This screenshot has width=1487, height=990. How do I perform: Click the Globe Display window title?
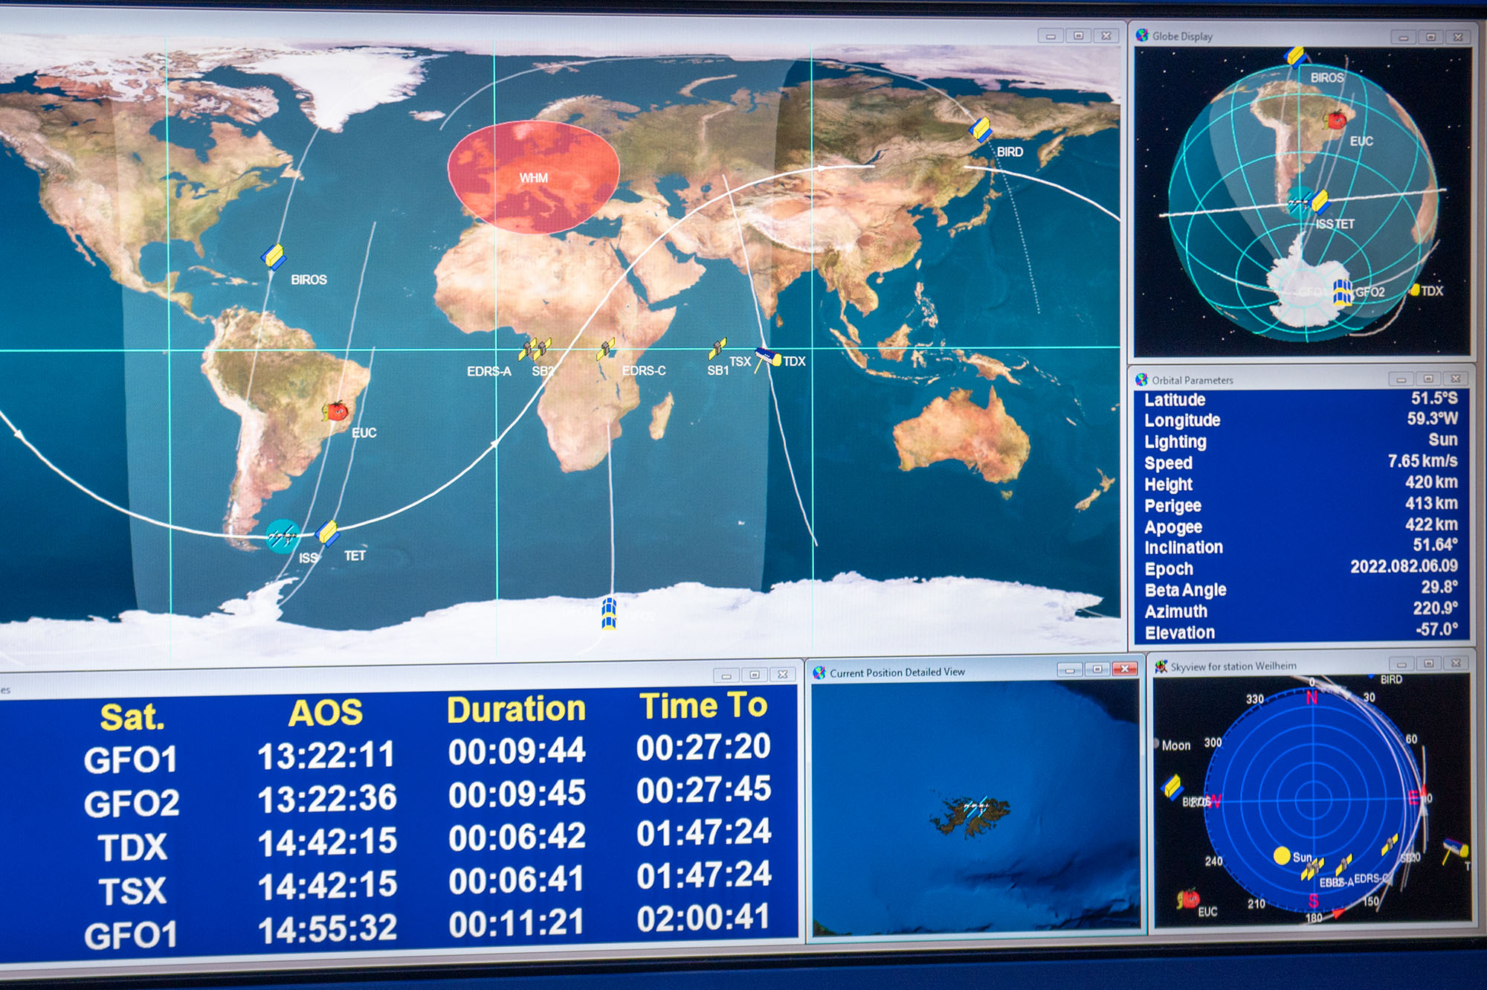[x=1182, y=36]
